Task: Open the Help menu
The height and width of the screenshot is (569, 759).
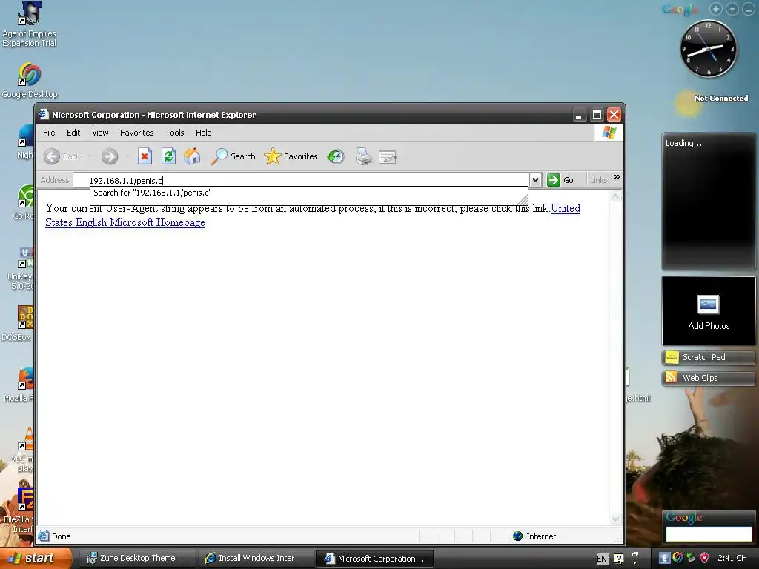Action: [x=203, y=133]
